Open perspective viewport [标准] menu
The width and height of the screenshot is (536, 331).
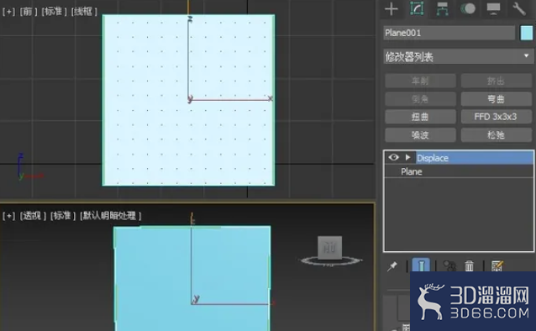(x=63, y=216)
